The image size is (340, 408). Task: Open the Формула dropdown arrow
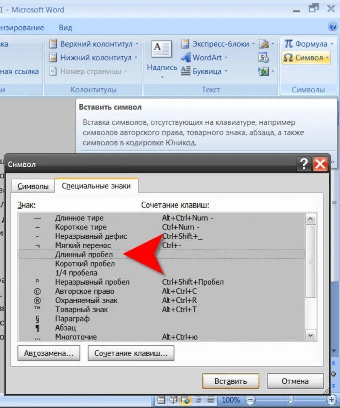[x=332, y=44]
